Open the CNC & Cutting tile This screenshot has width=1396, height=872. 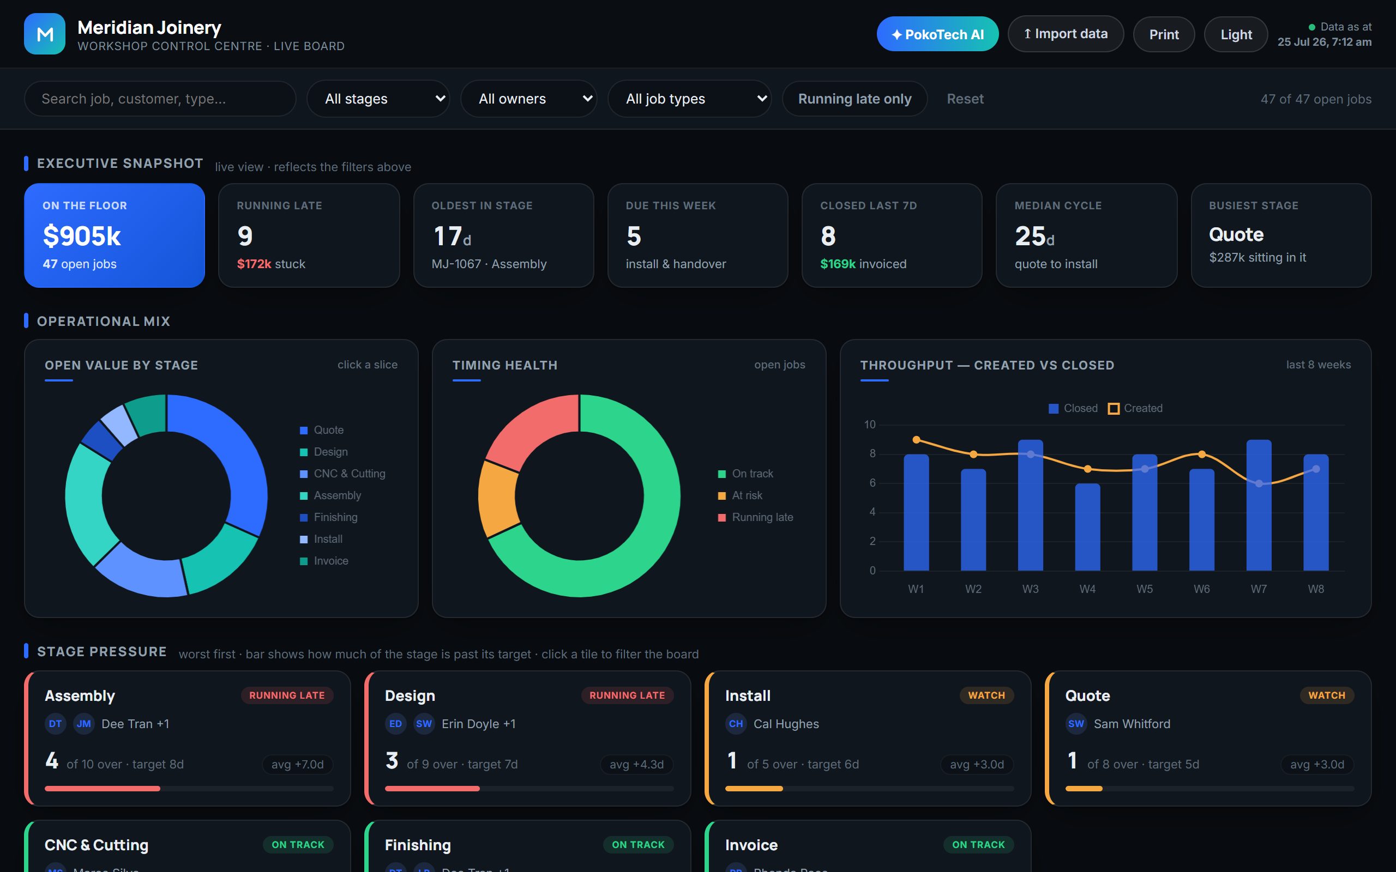click(x=188, y=846)
